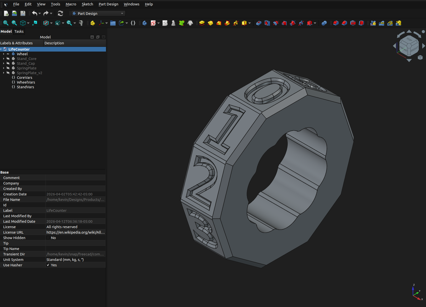Click the Pocket tool
The width and height of the screenshot is (426, 307).
click(x=259, y=23)
